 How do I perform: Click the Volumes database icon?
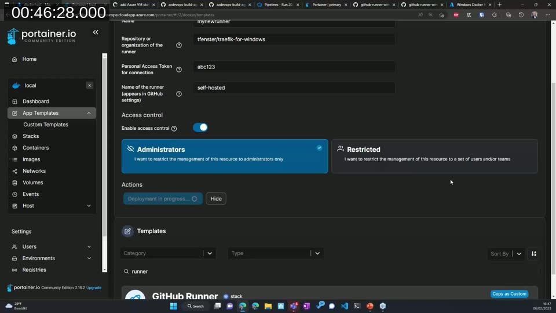[14, 183]
